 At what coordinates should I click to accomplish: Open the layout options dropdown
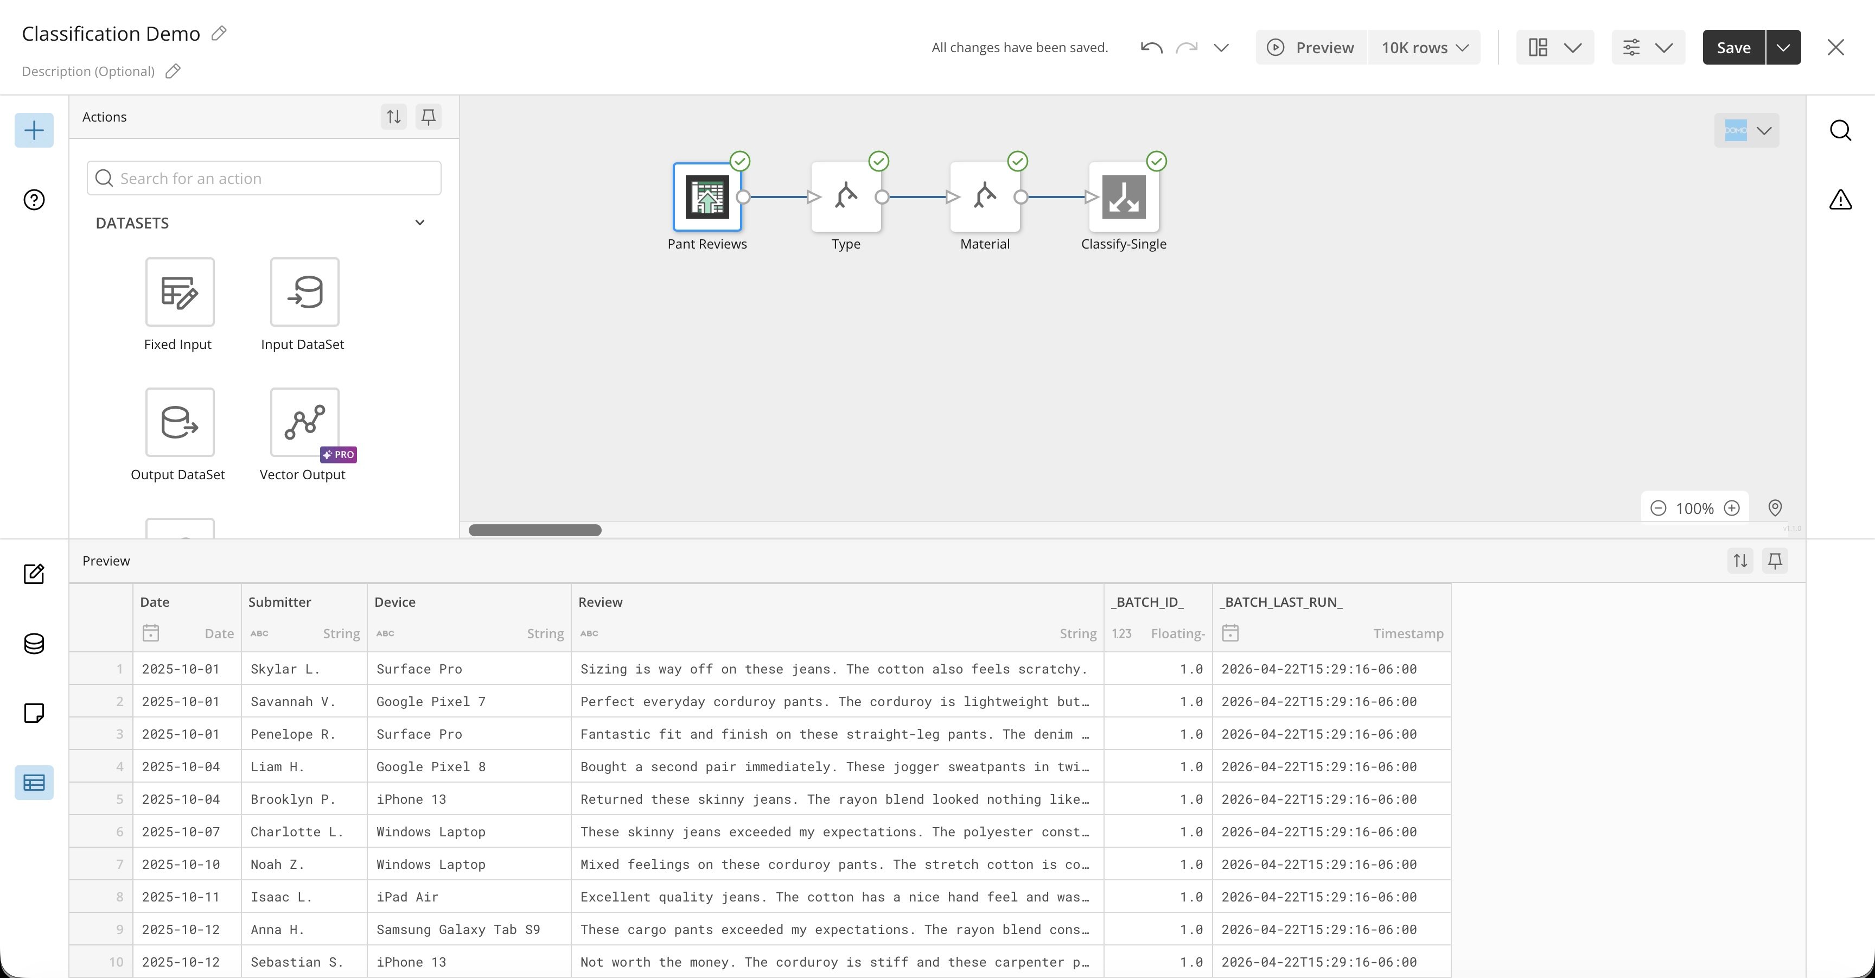(1555, 47)
